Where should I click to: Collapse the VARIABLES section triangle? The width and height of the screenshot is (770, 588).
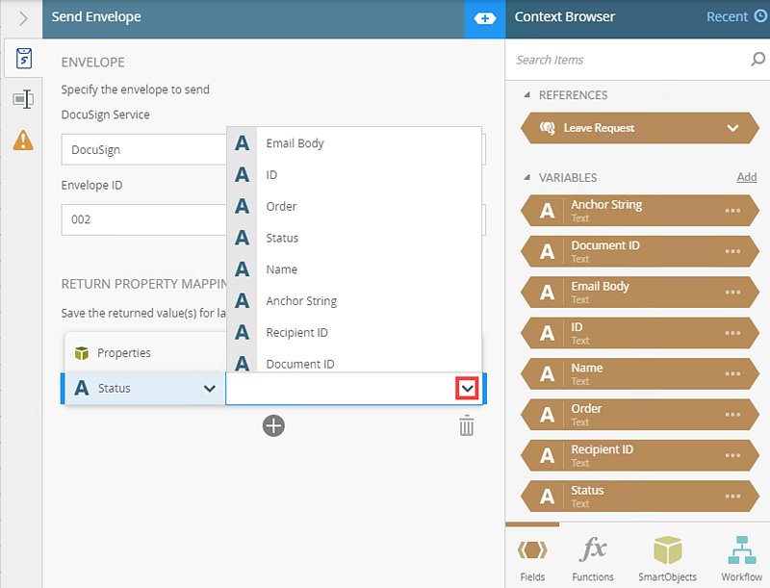(x=526, y=177)
